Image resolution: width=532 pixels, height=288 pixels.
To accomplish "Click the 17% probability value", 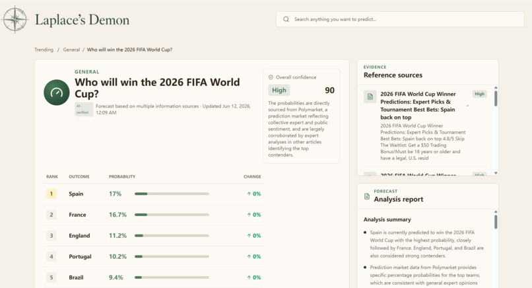I will click(x=115, y=194).
